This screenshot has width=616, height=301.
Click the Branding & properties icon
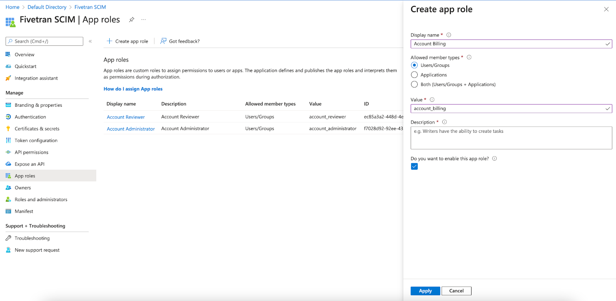8,105
